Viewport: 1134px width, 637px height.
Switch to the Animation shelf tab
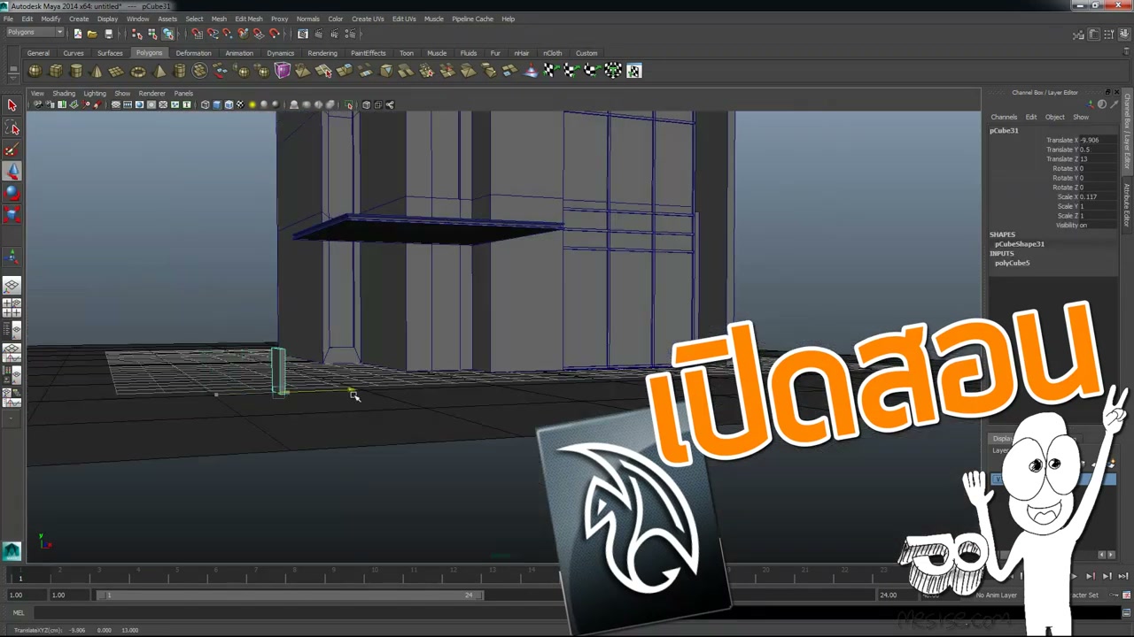coord(239,53)
